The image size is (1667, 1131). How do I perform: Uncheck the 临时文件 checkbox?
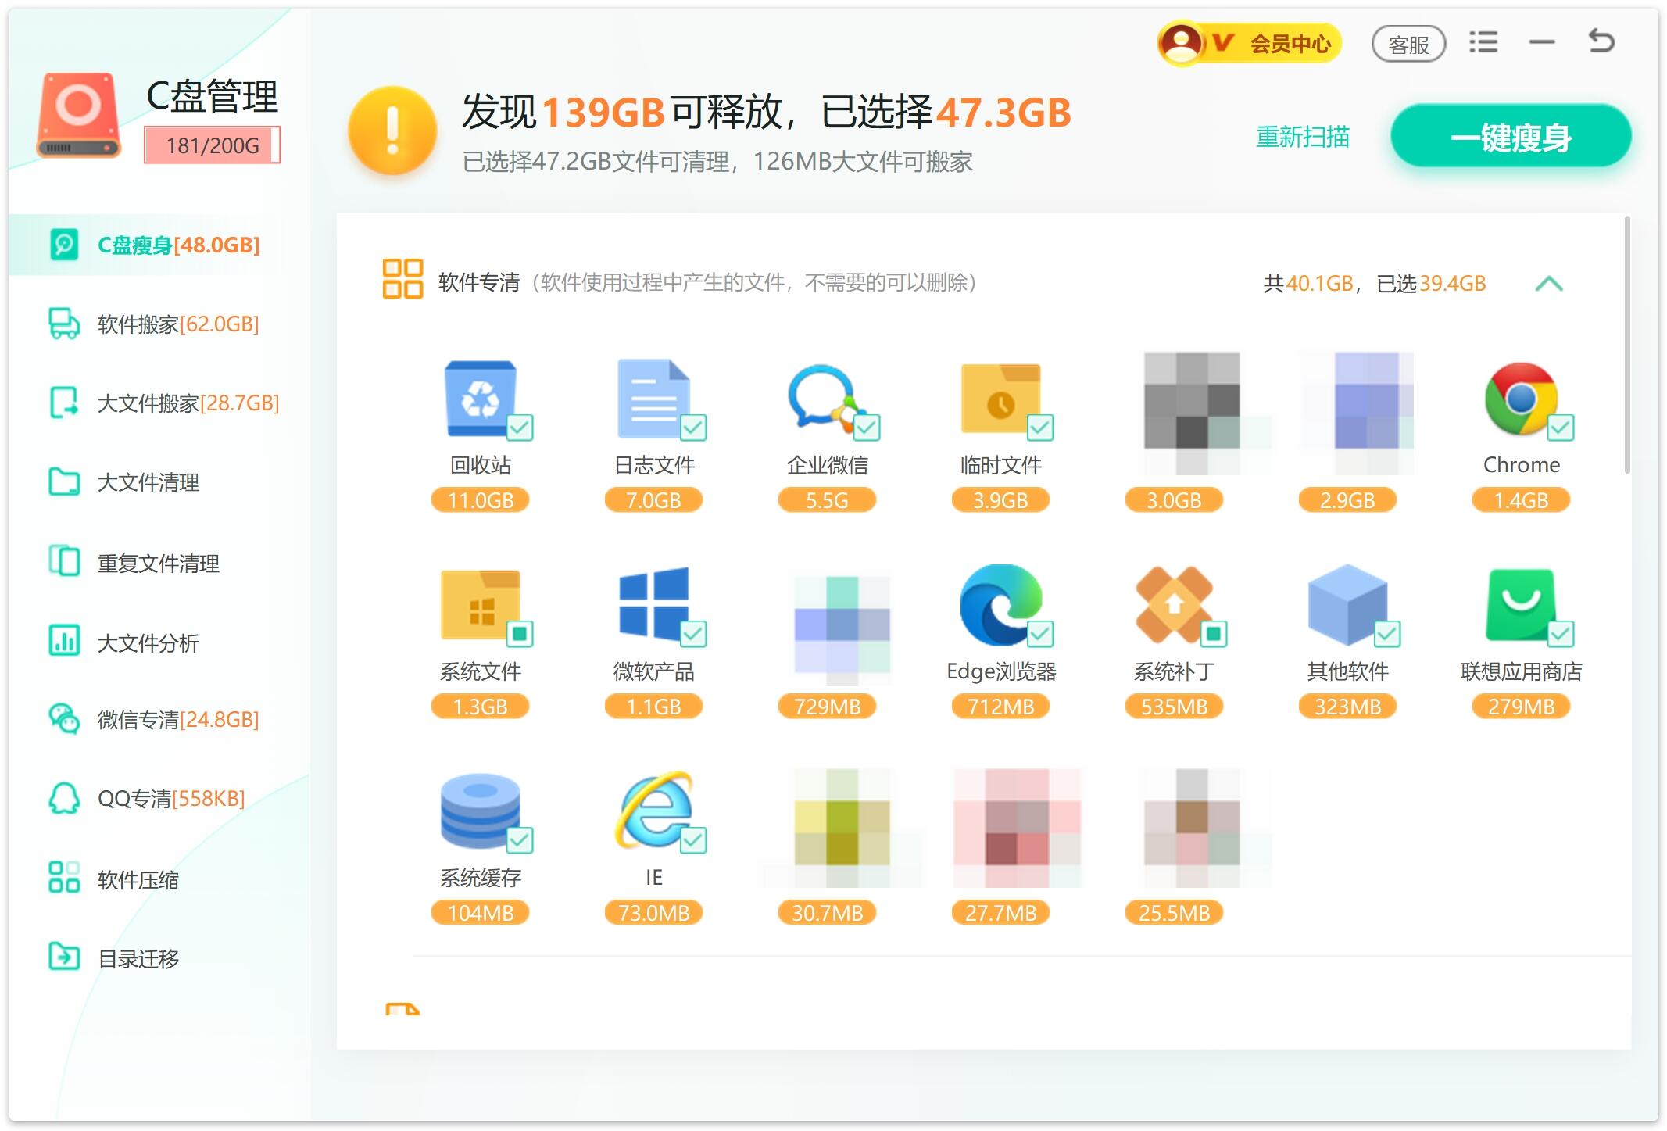(x=1041, y=428)
